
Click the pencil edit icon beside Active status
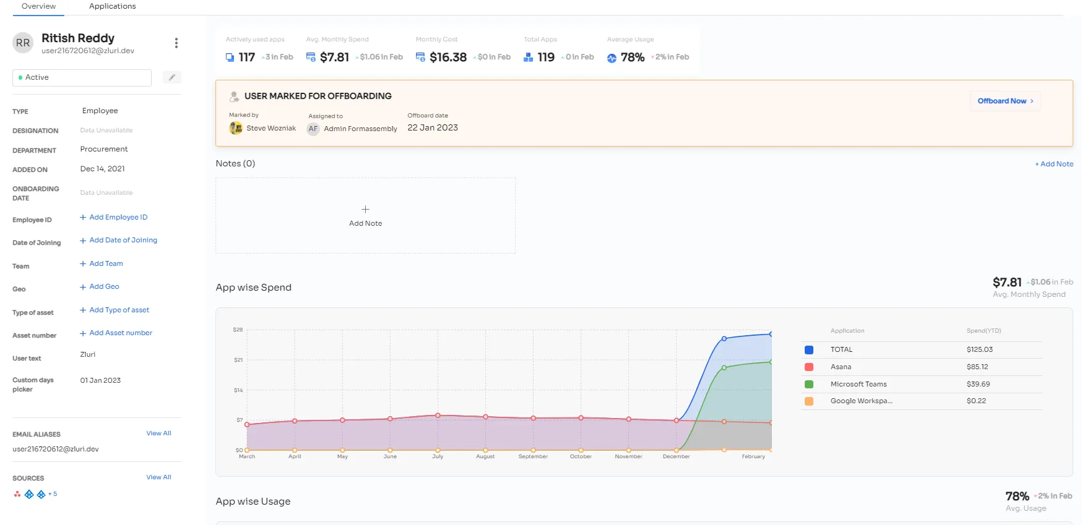172,77
